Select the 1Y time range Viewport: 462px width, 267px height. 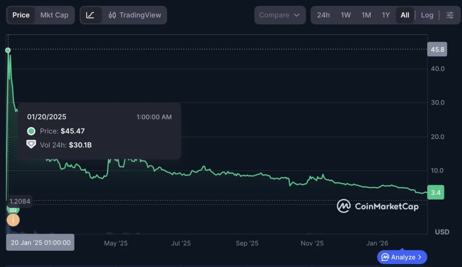pos(386,15)
